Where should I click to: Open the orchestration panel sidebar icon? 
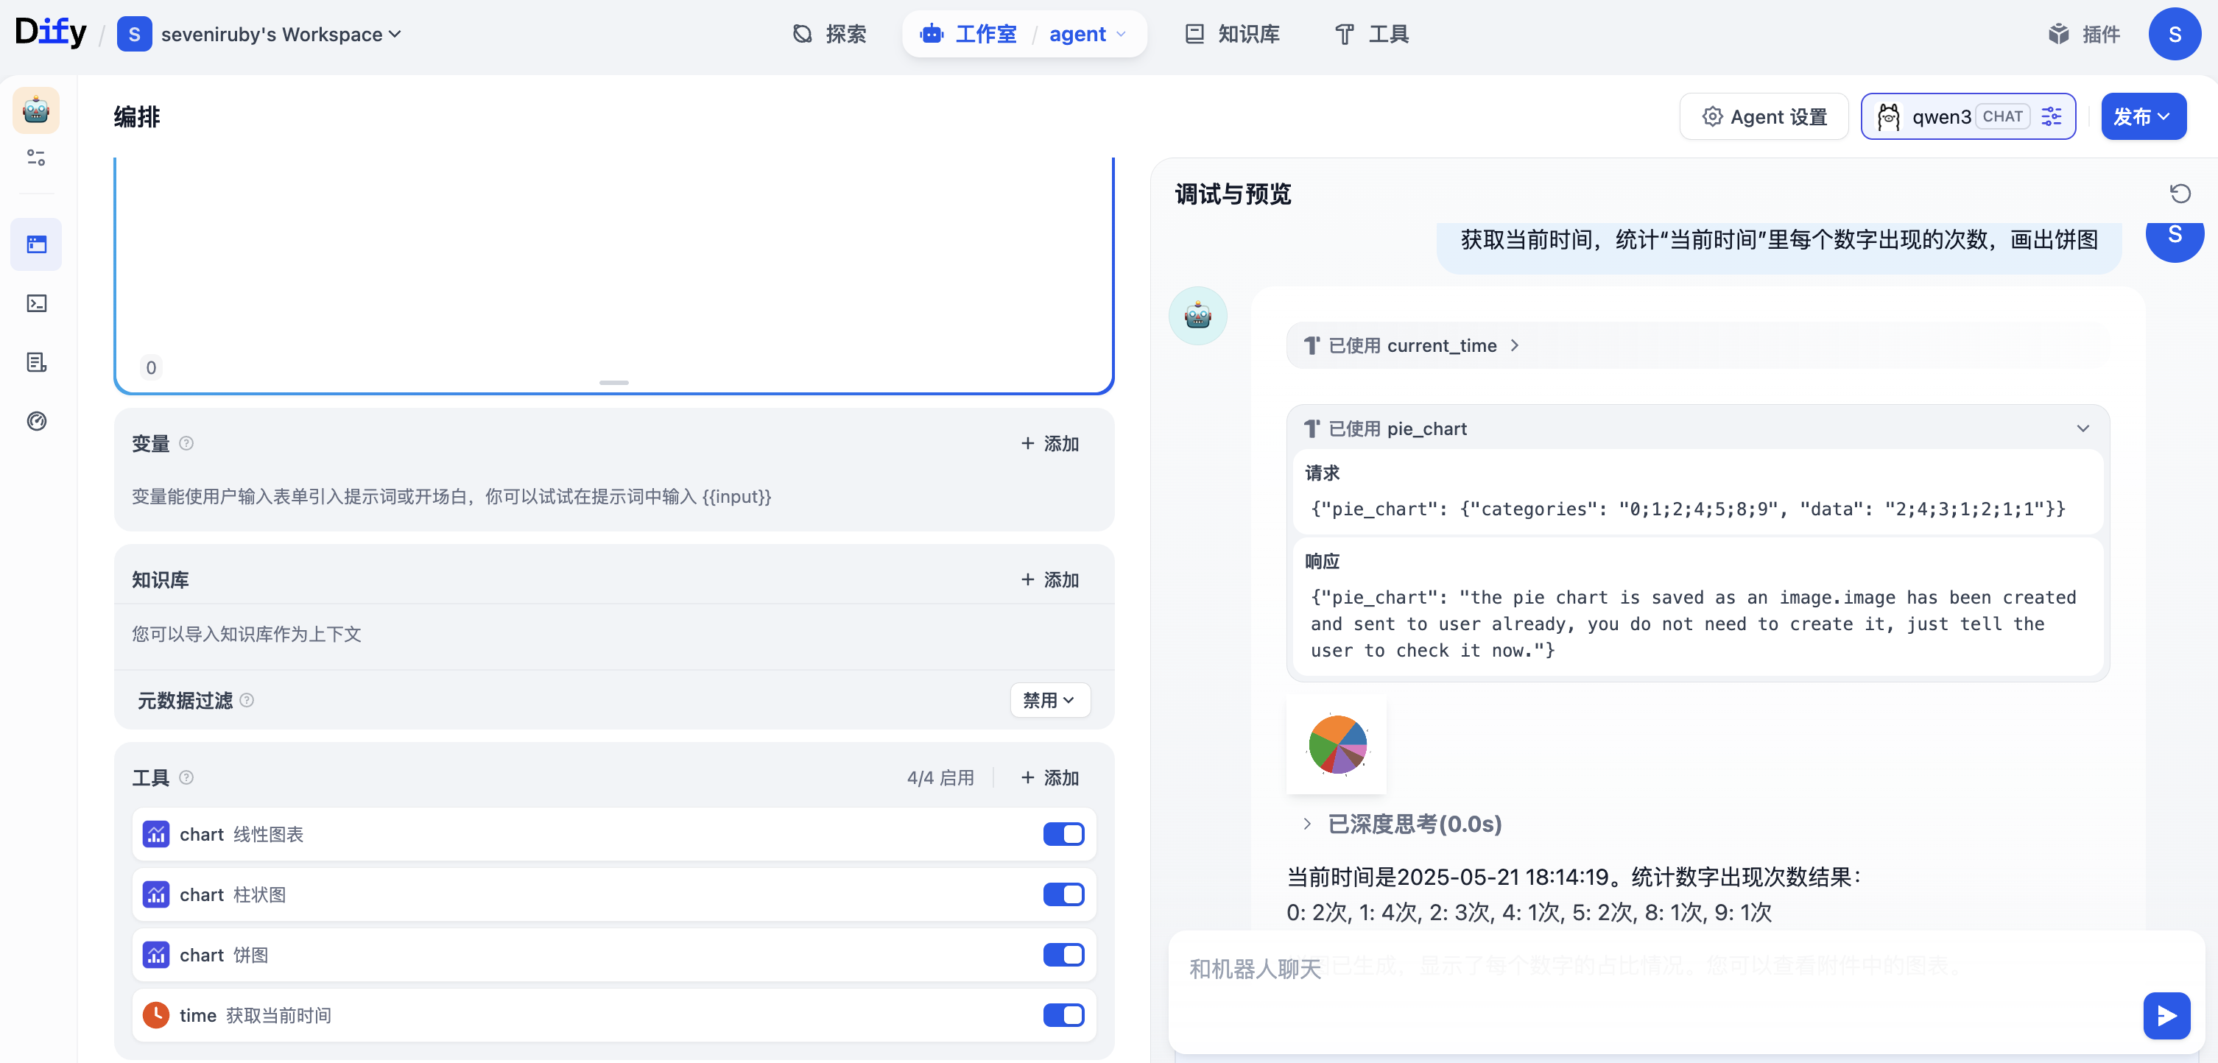(x=36, y=244)
